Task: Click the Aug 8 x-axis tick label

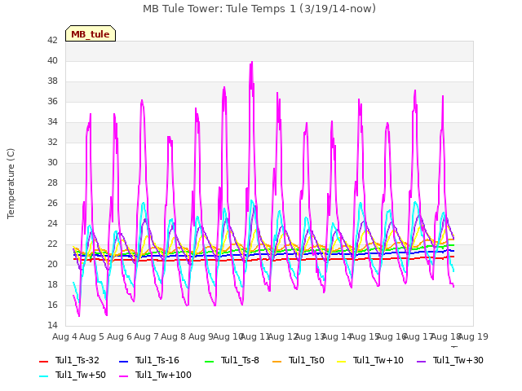Action: (173, 336)
